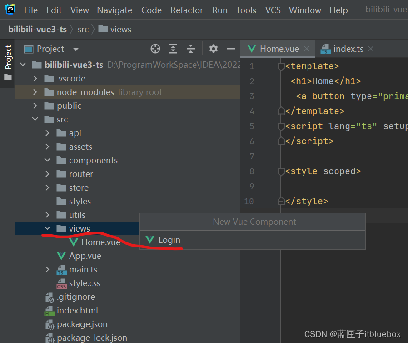408x343 pixels.
Task: Expand the main.ts node
Action: coord(47,270)
